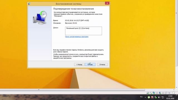Viewport: 178px width, 100px height.
Task: Open the network connection tray icon
Action: [163, 97]
